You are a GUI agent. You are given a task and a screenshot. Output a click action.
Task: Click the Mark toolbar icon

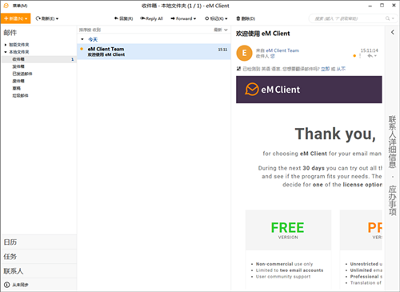[x=206, y=18]
